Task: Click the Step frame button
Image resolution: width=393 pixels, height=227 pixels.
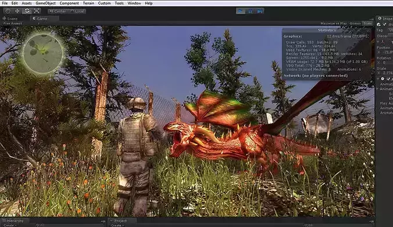Action: point(260,11)
